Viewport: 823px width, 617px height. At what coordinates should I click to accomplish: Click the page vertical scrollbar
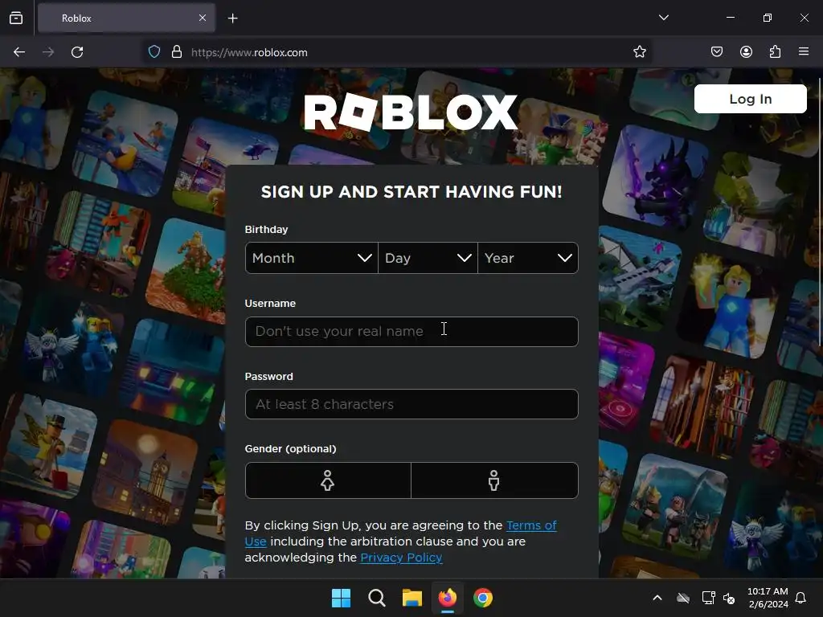[x=820, y=211]
